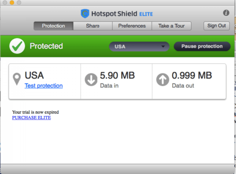236x174 pixels.
Task: Go to the Preferences tab
Action: pyautogui.click(x=132, y=26)
